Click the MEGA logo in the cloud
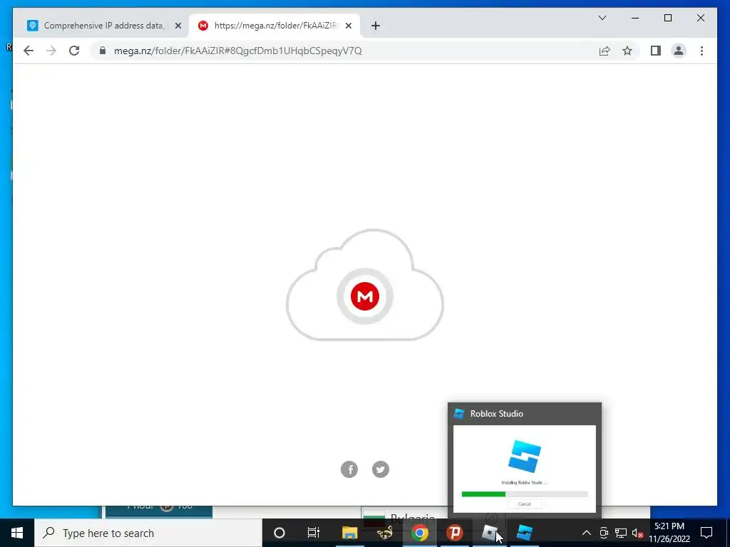Screen dimensions: 730x547 pyautogui.click(x=365, y=296)
